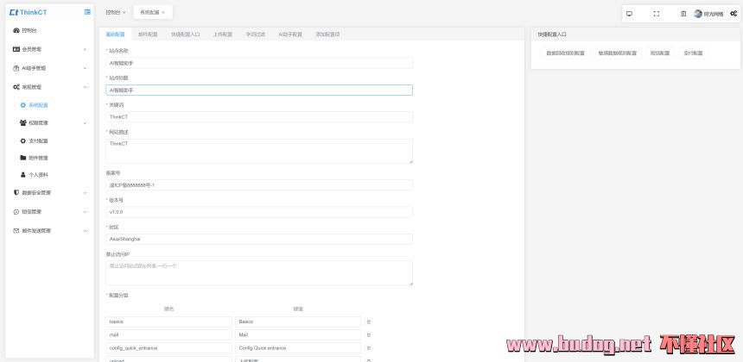This screenshot has height=362, width=743.
Task: Focus the 备案号 input field
Action: pyautogui.click(x=259, y=185)
